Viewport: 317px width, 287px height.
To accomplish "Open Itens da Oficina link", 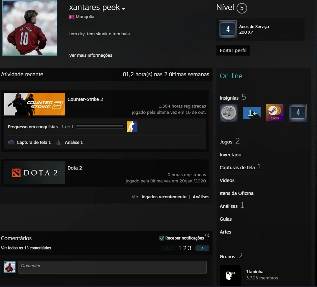I will (237, 193).
